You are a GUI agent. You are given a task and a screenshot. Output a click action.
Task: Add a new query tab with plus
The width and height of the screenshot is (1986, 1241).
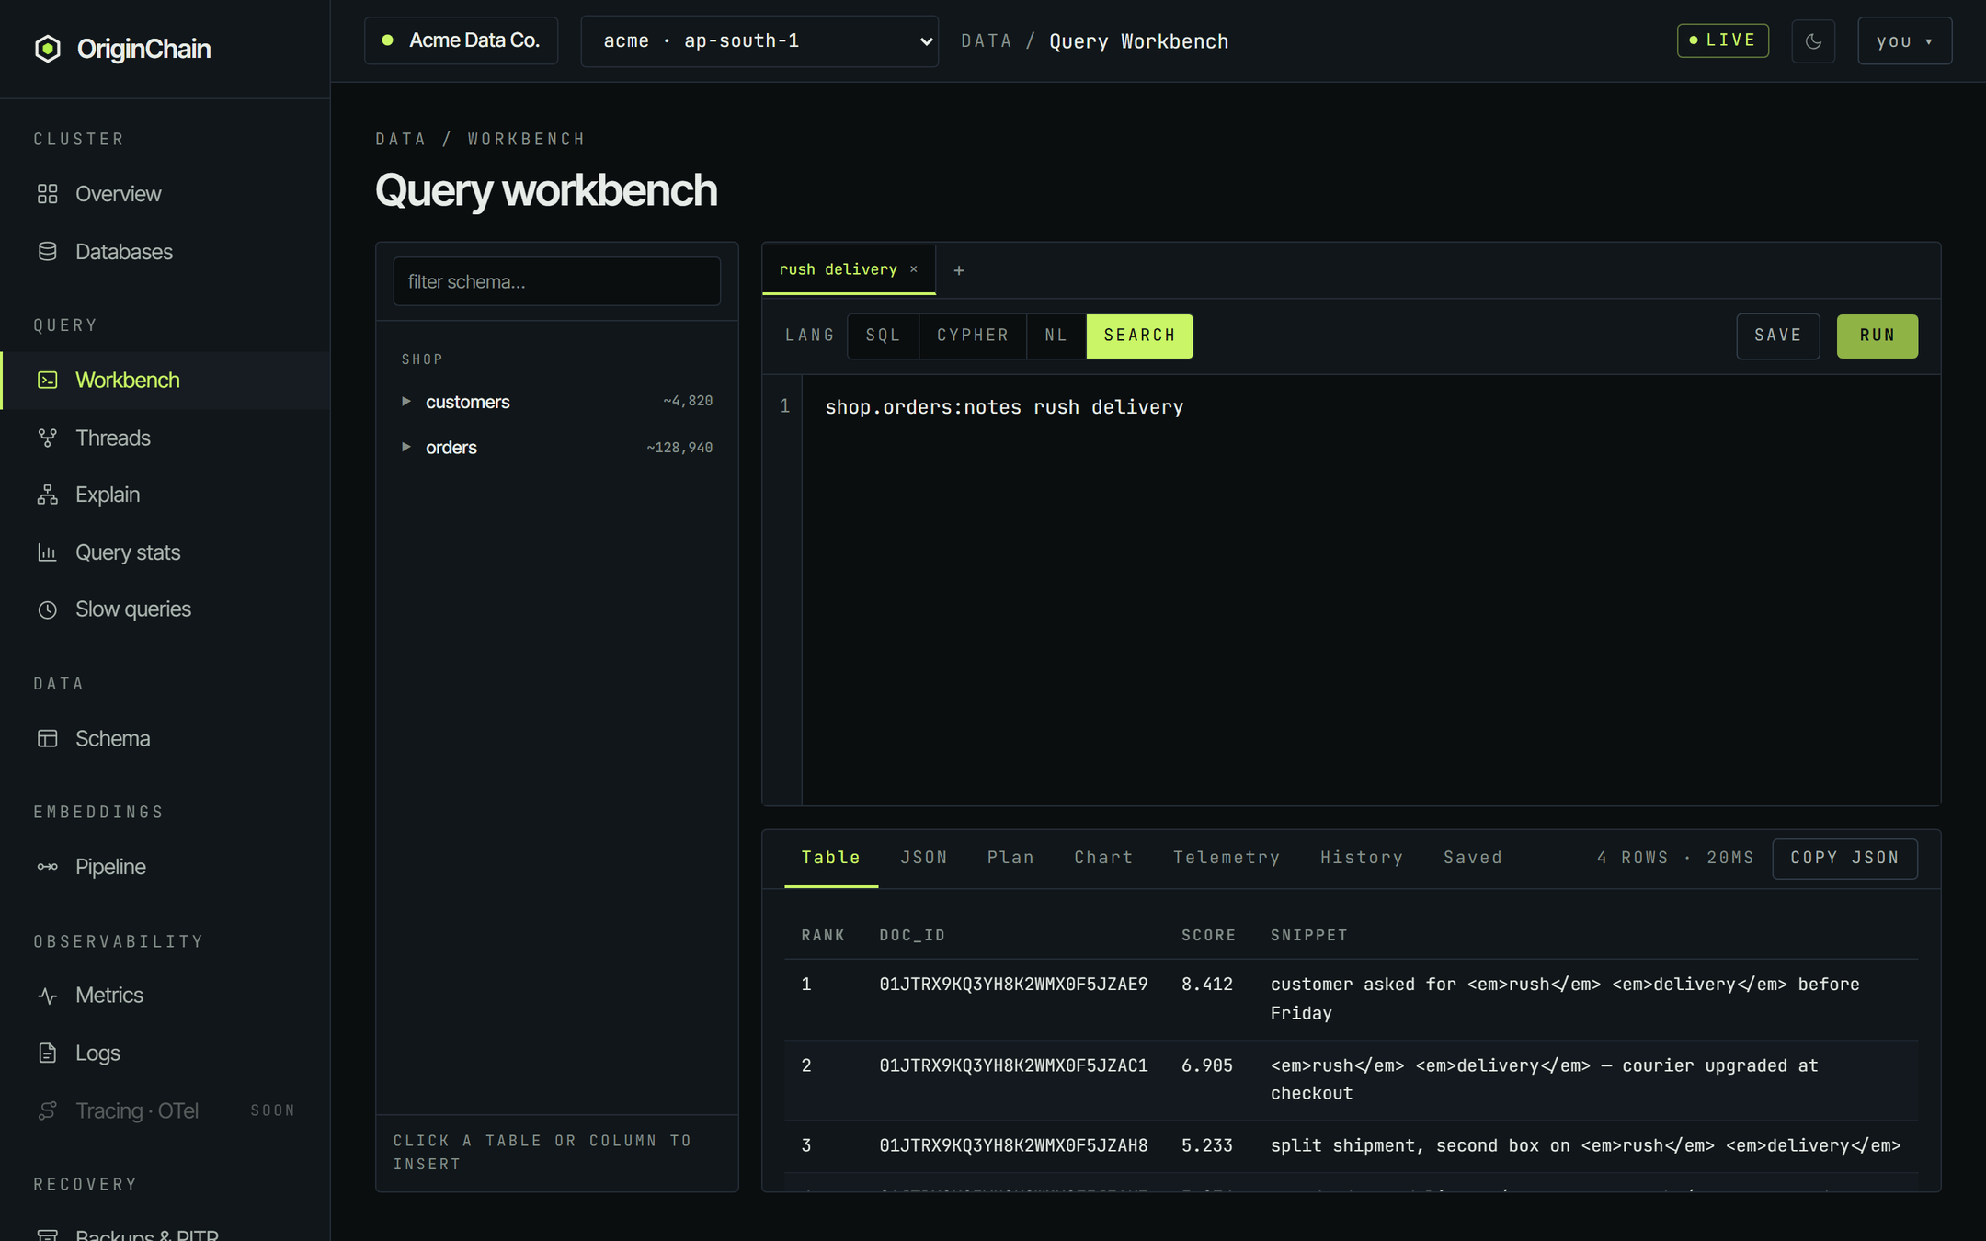pyautogui.click(x=959, y=270)
